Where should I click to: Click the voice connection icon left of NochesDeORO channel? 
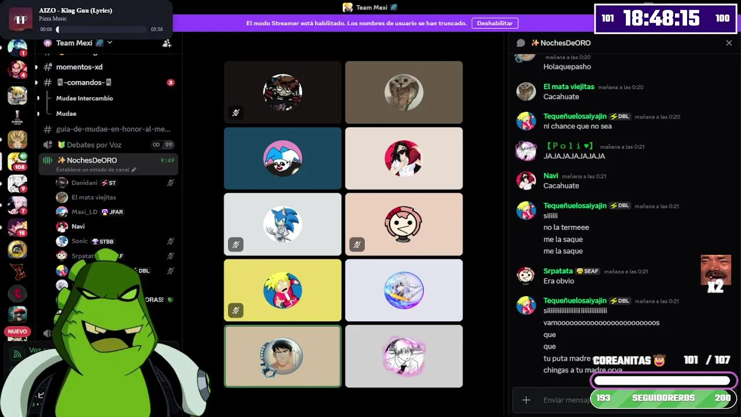47,160
